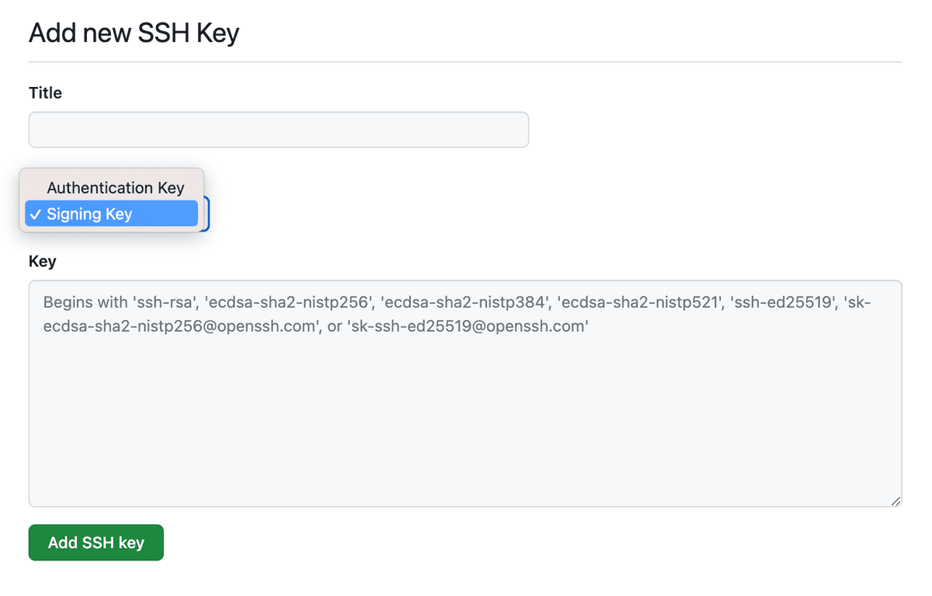Click inside the Title input field
Screen dimensions: 932x596
(278, 130)
